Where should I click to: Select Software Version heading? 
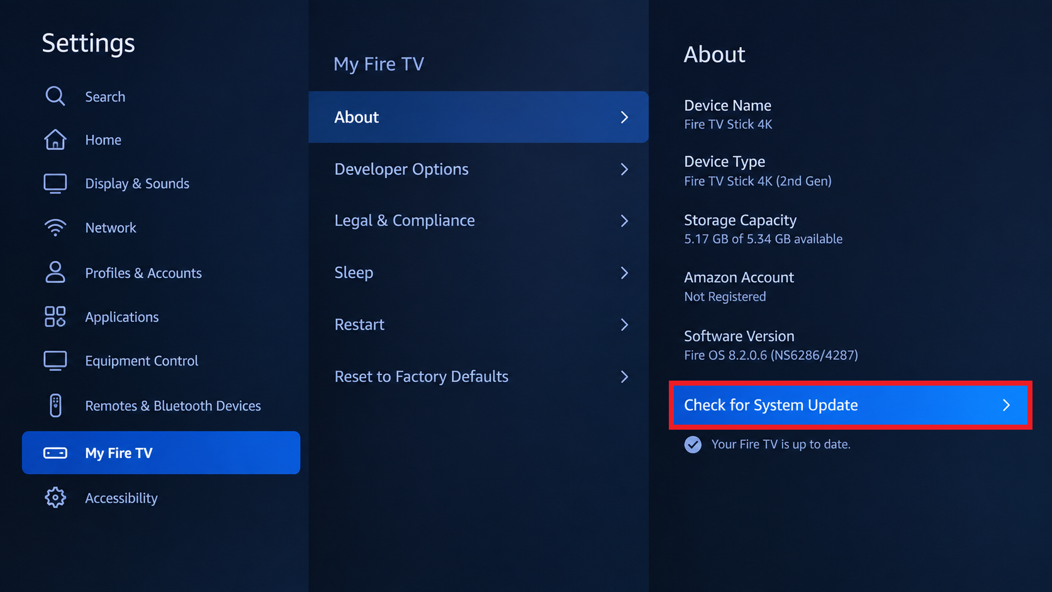pyautogui.click(x=739, y=336)
